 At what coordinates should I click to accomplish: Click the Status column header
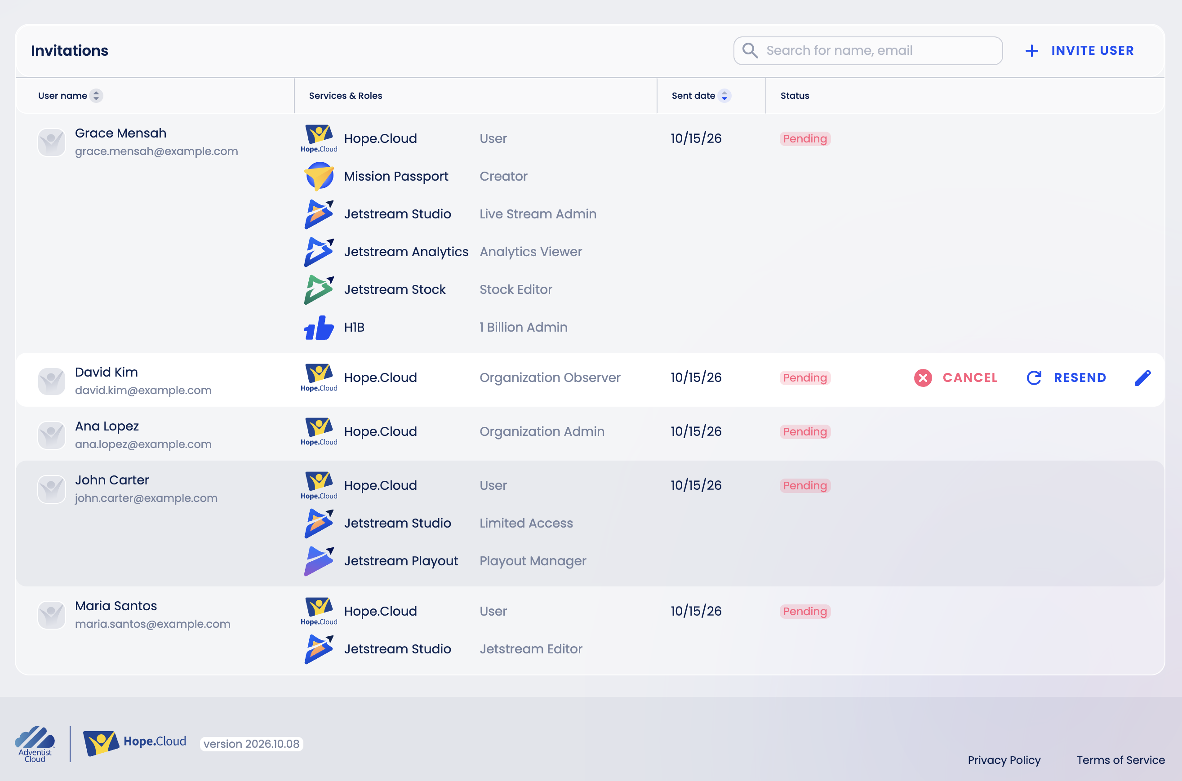(x=795, y=96)
